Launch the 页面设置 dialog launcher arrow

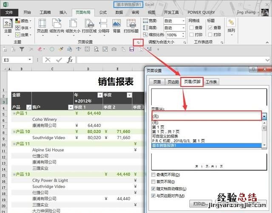click(x=137, y=42)
